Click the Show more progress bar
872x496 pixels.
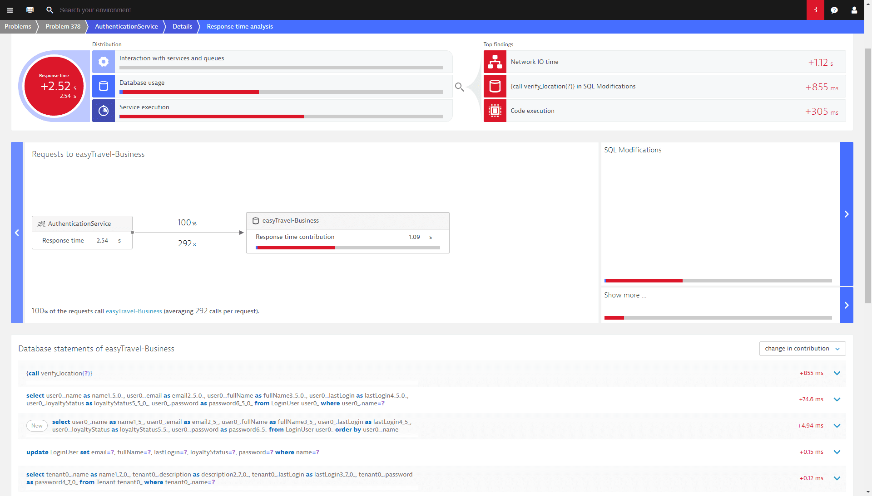click(718, 318)
